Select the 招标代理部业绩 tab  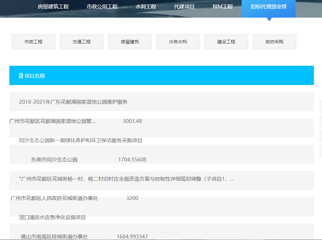269,7
